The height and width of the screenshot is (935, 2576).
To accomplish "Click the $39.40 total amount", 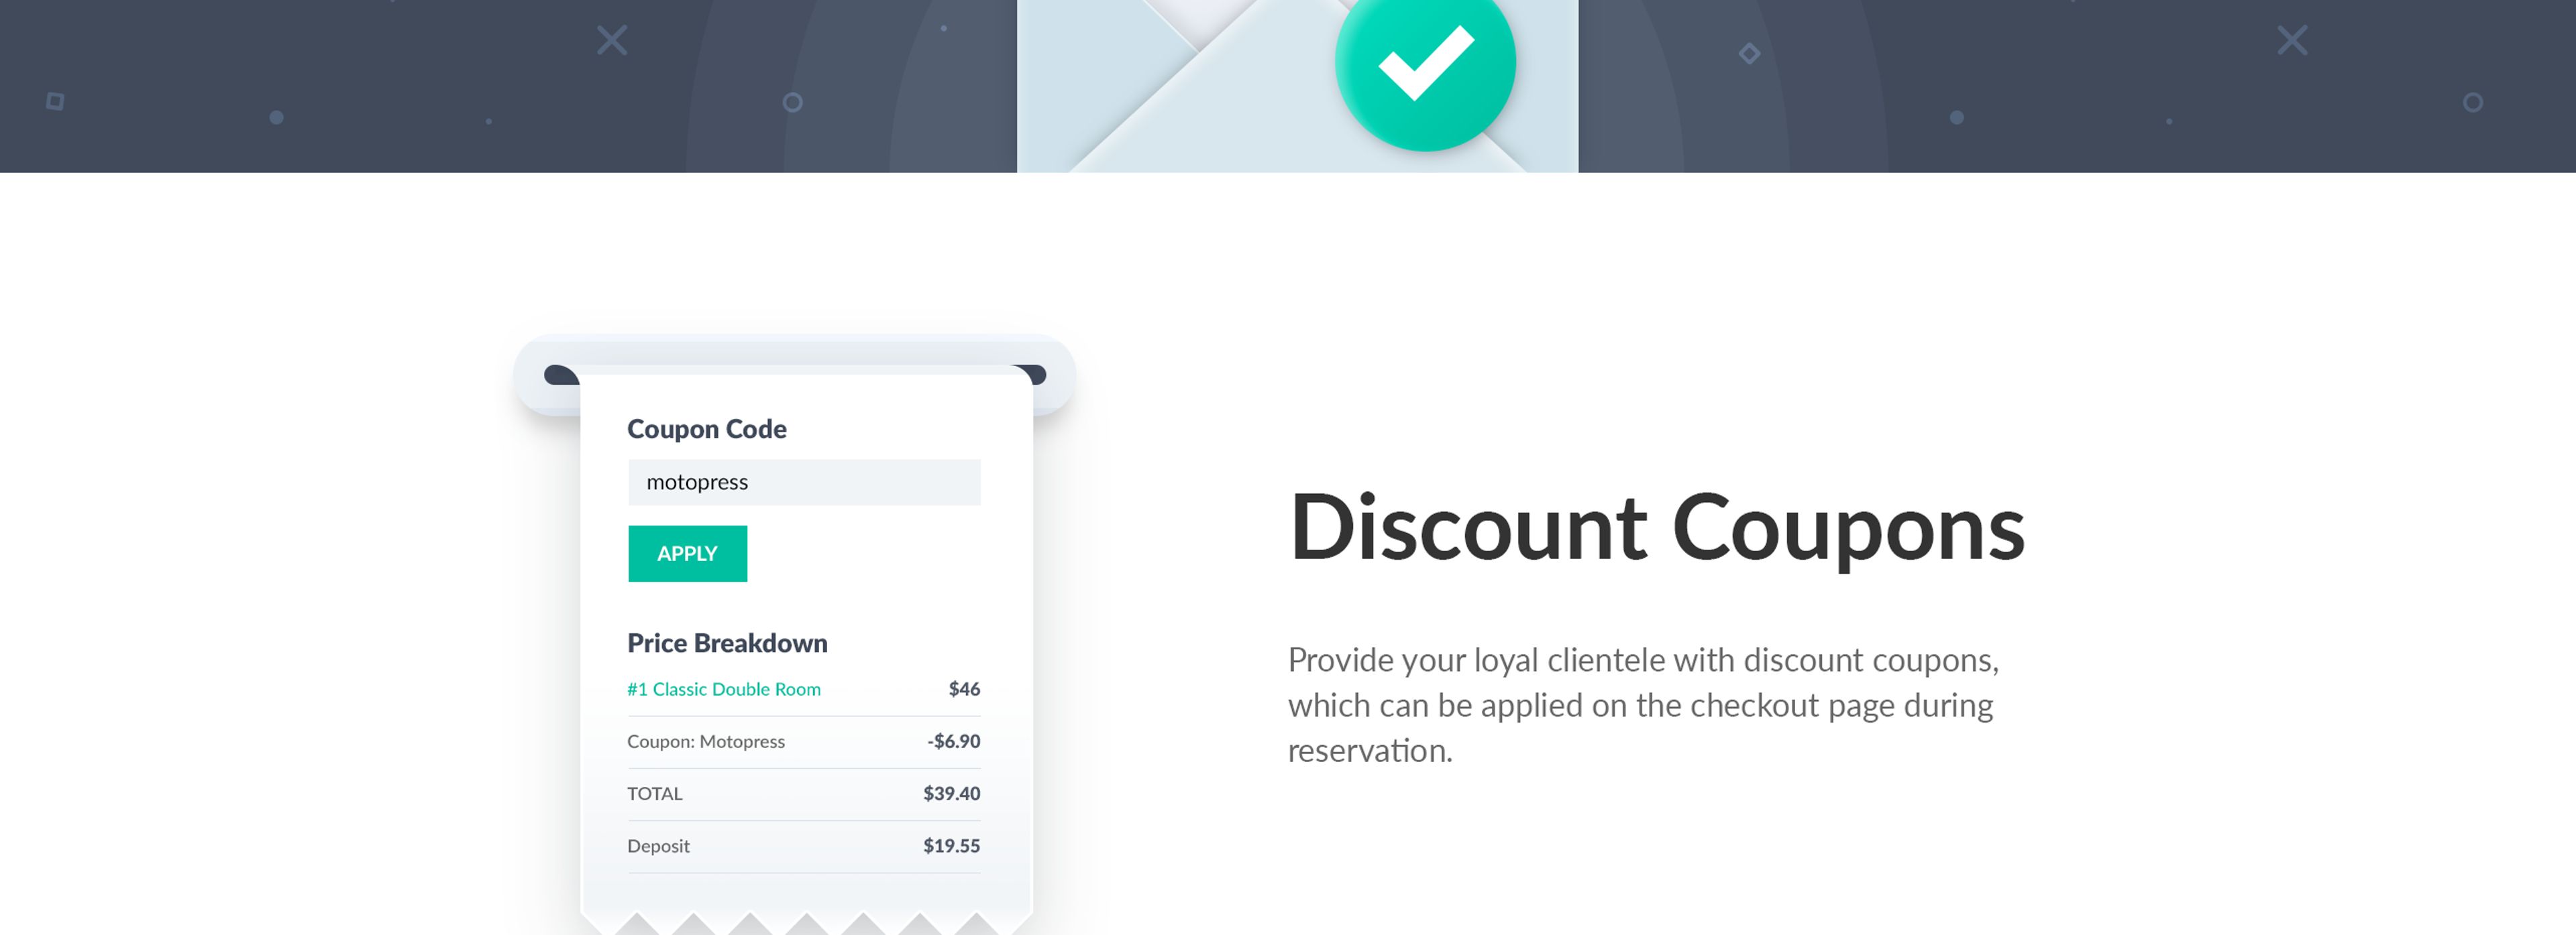I will pos(951,794).
